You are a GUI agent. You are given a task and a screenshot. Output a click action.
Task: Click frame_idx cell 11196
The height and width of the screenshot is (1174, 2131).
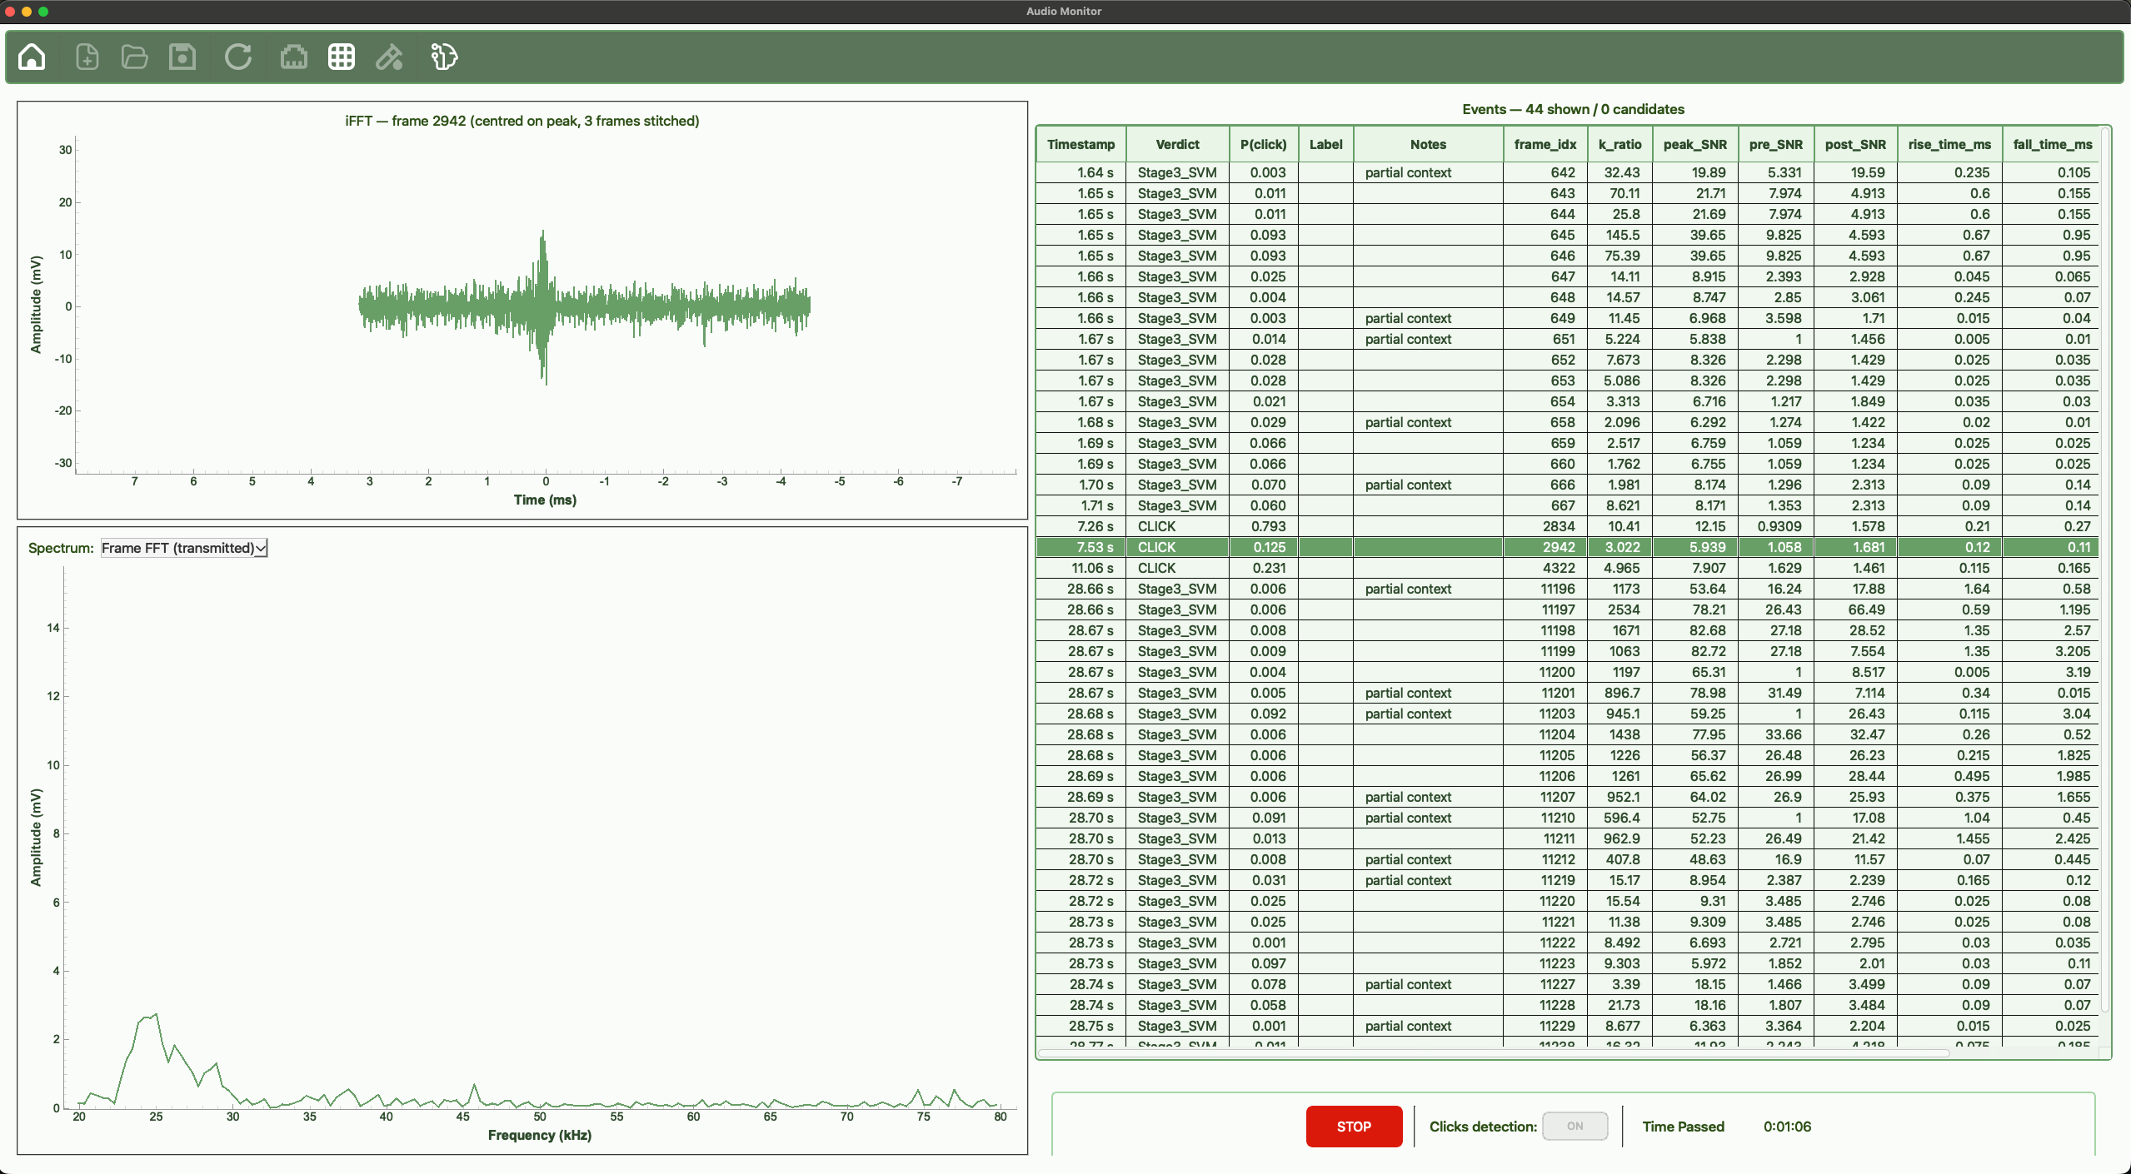pyautogui.click(x=1545, y=589)
